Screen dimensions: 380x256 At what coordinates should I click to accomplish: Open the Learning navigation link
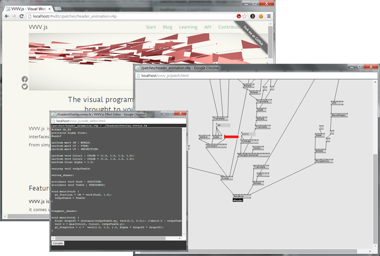click(x=188, y=27)
